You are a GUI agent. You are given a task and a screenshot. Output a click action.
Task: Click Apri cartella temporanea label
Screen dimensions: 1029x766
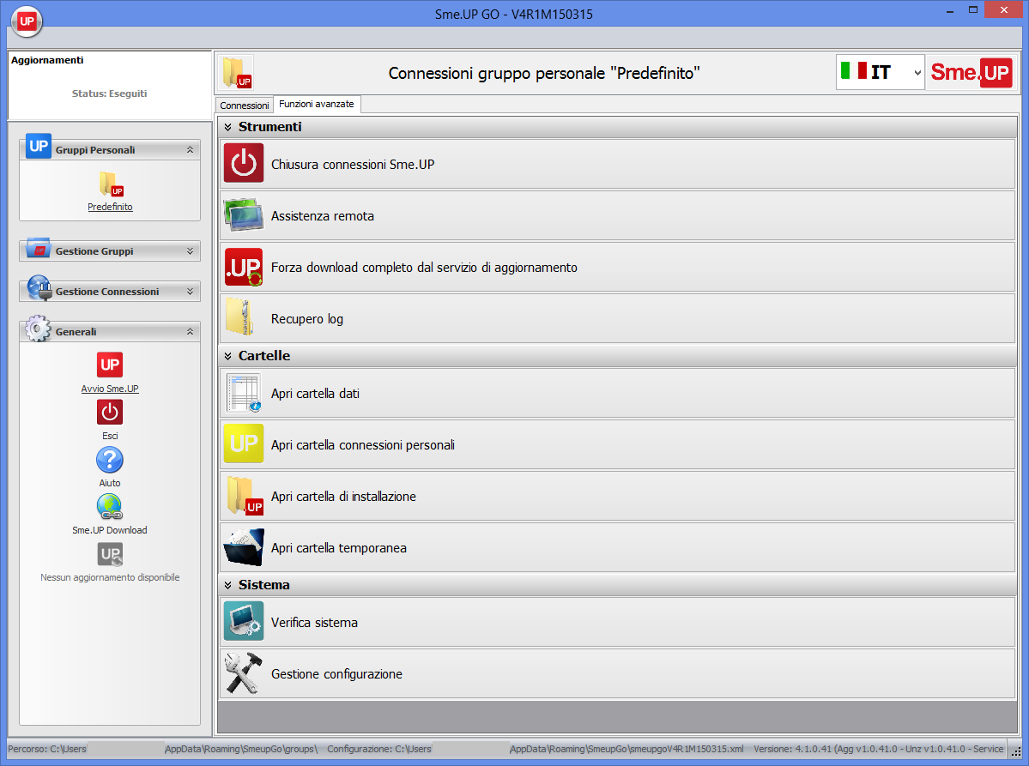(x=339, y=547)
